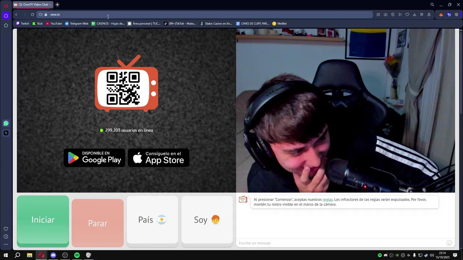The height and width of the screenshot is (260, 463).
Task: Open the blue arrow wallet extension
Action: pos(449,14)
